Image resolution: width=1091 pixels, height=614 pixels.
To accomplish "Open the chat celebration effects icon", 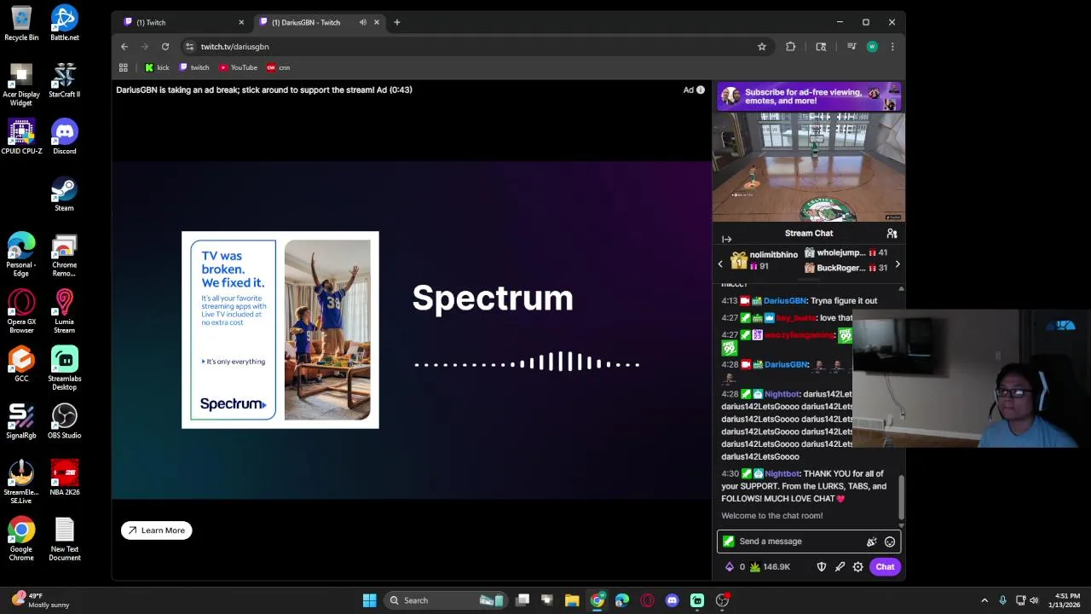I will [871, 542].
